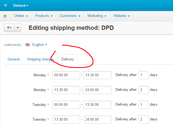Open the Orders menu
This screenshot has height=126, width=173.
(21, 16)
